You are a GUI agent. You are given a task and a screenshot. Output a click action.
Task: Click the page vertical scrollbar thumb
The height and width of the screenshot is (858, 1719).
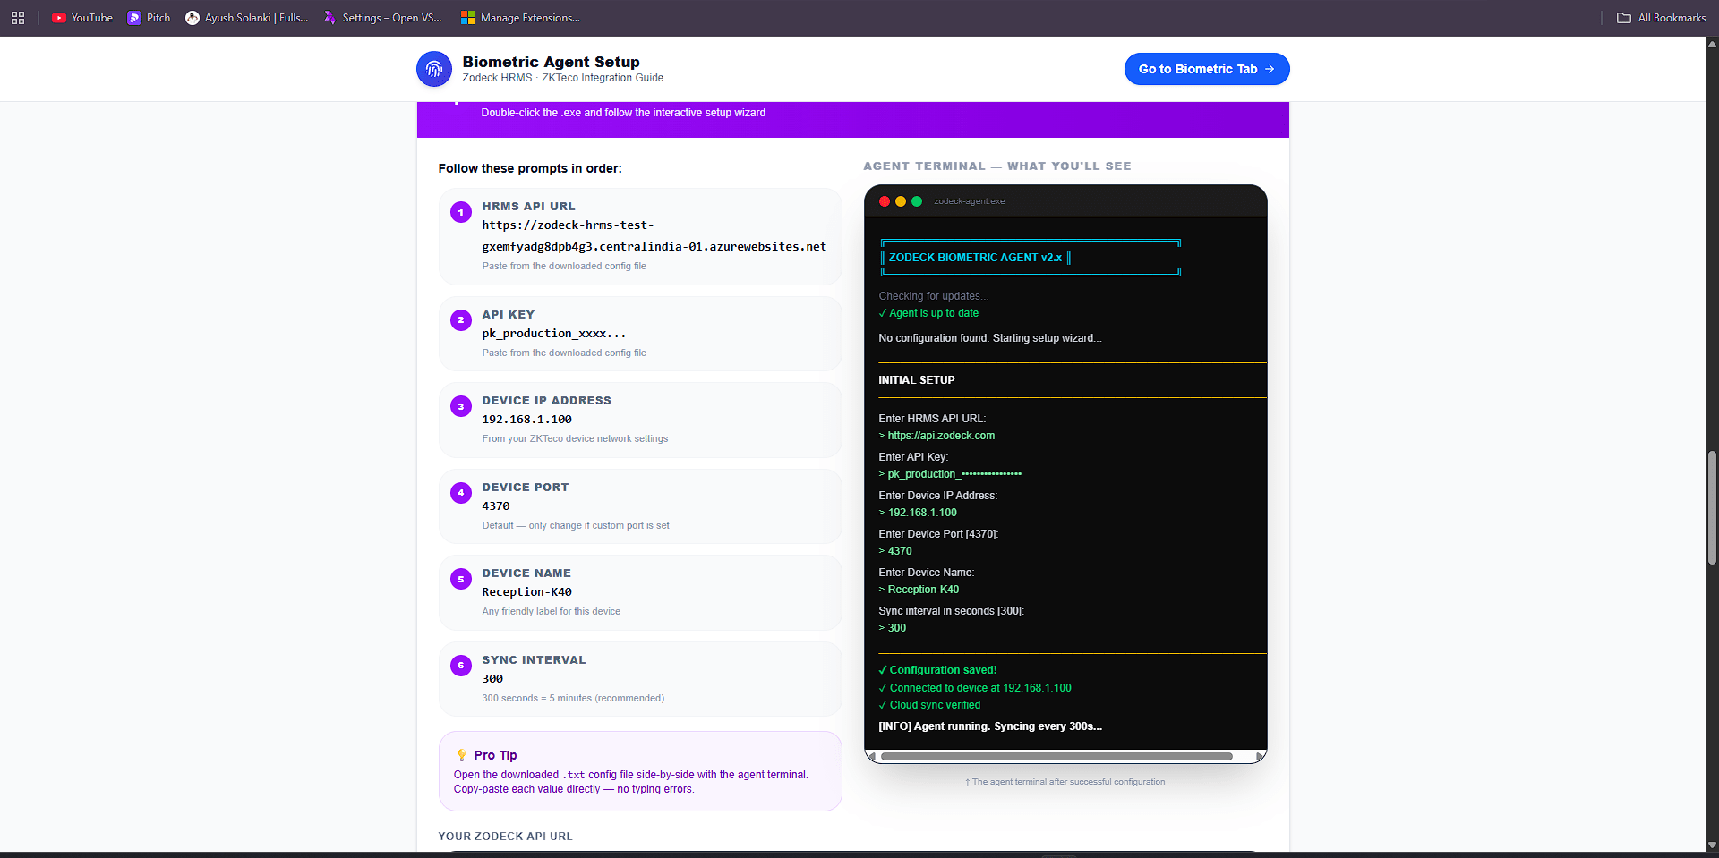tap(1712, 507)
